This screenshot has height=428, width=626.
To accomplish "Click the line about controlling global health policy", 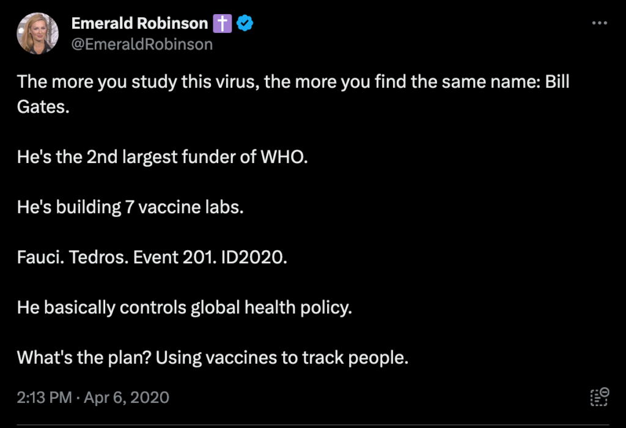I will click(x=185, y=307).
